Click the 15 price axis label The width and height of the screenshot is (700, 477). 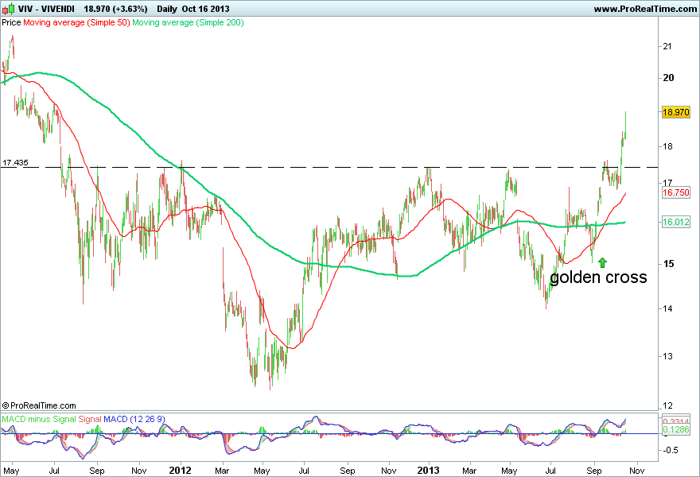(x=668, y=264)
